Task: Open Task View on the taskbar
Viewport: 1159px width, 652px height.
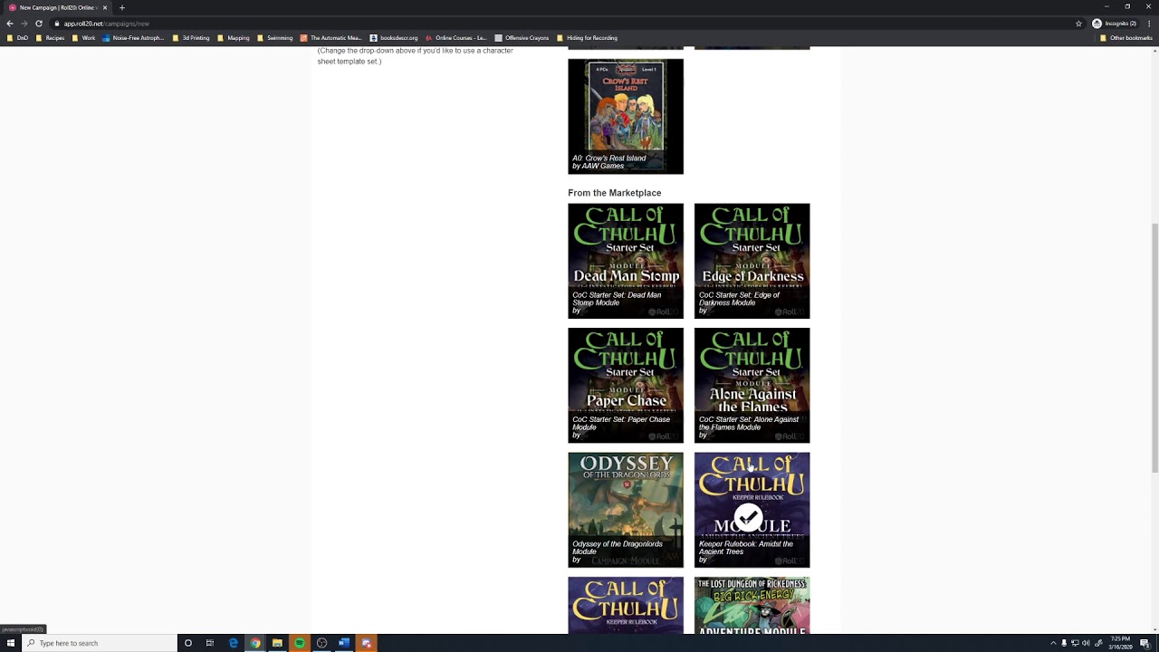Action: click(210, 643)
